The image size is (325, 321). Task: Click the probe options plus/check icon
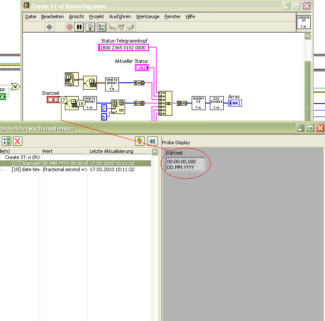(x=6, y=141)
